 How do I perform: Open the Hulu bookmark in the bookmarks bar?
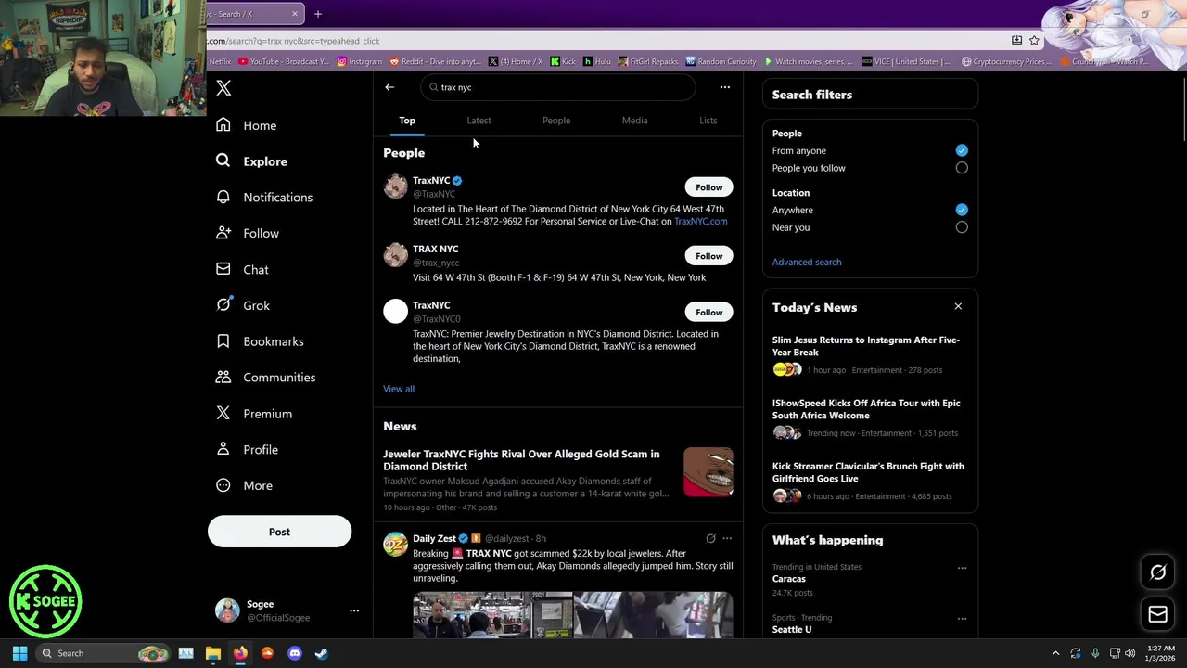pos(597,61)
